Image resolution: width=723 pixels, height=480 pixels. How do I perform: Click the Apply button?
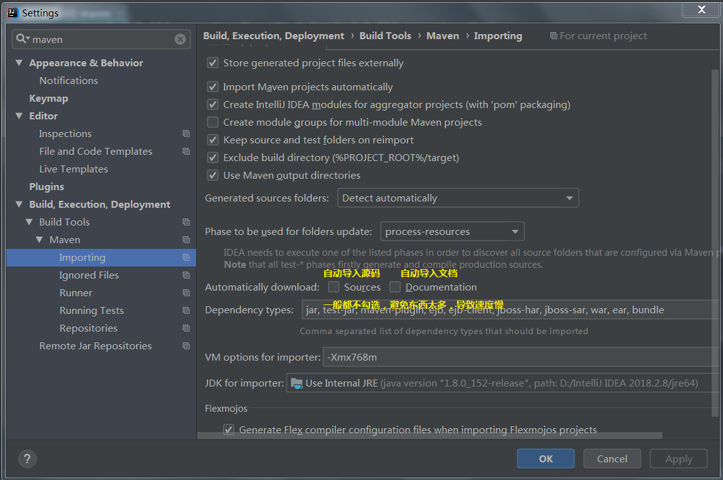(679, 459)
